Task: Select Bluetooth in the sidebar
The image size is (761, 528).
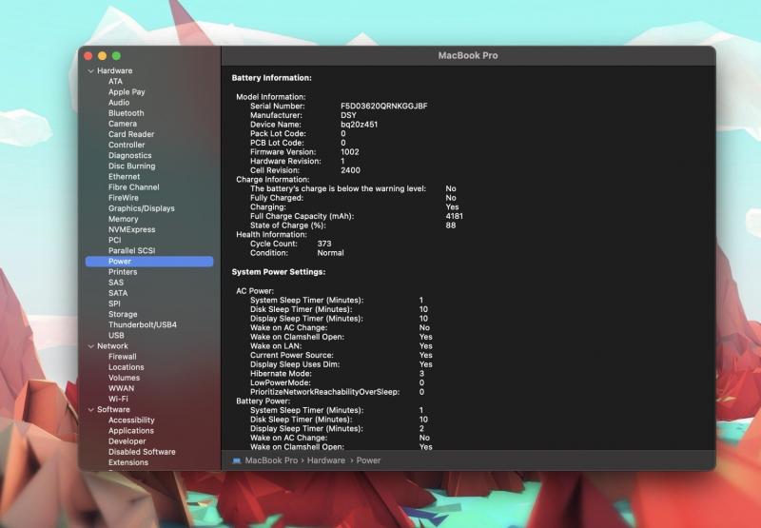Action: click(127, 113)
